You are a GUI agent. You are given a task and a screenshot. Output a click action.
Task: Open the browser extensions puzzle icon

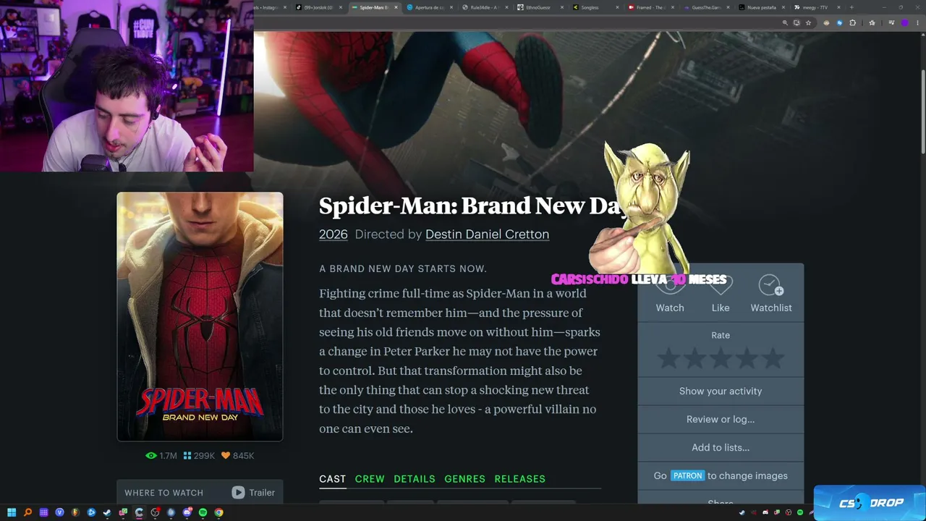(x=852, y=22)
